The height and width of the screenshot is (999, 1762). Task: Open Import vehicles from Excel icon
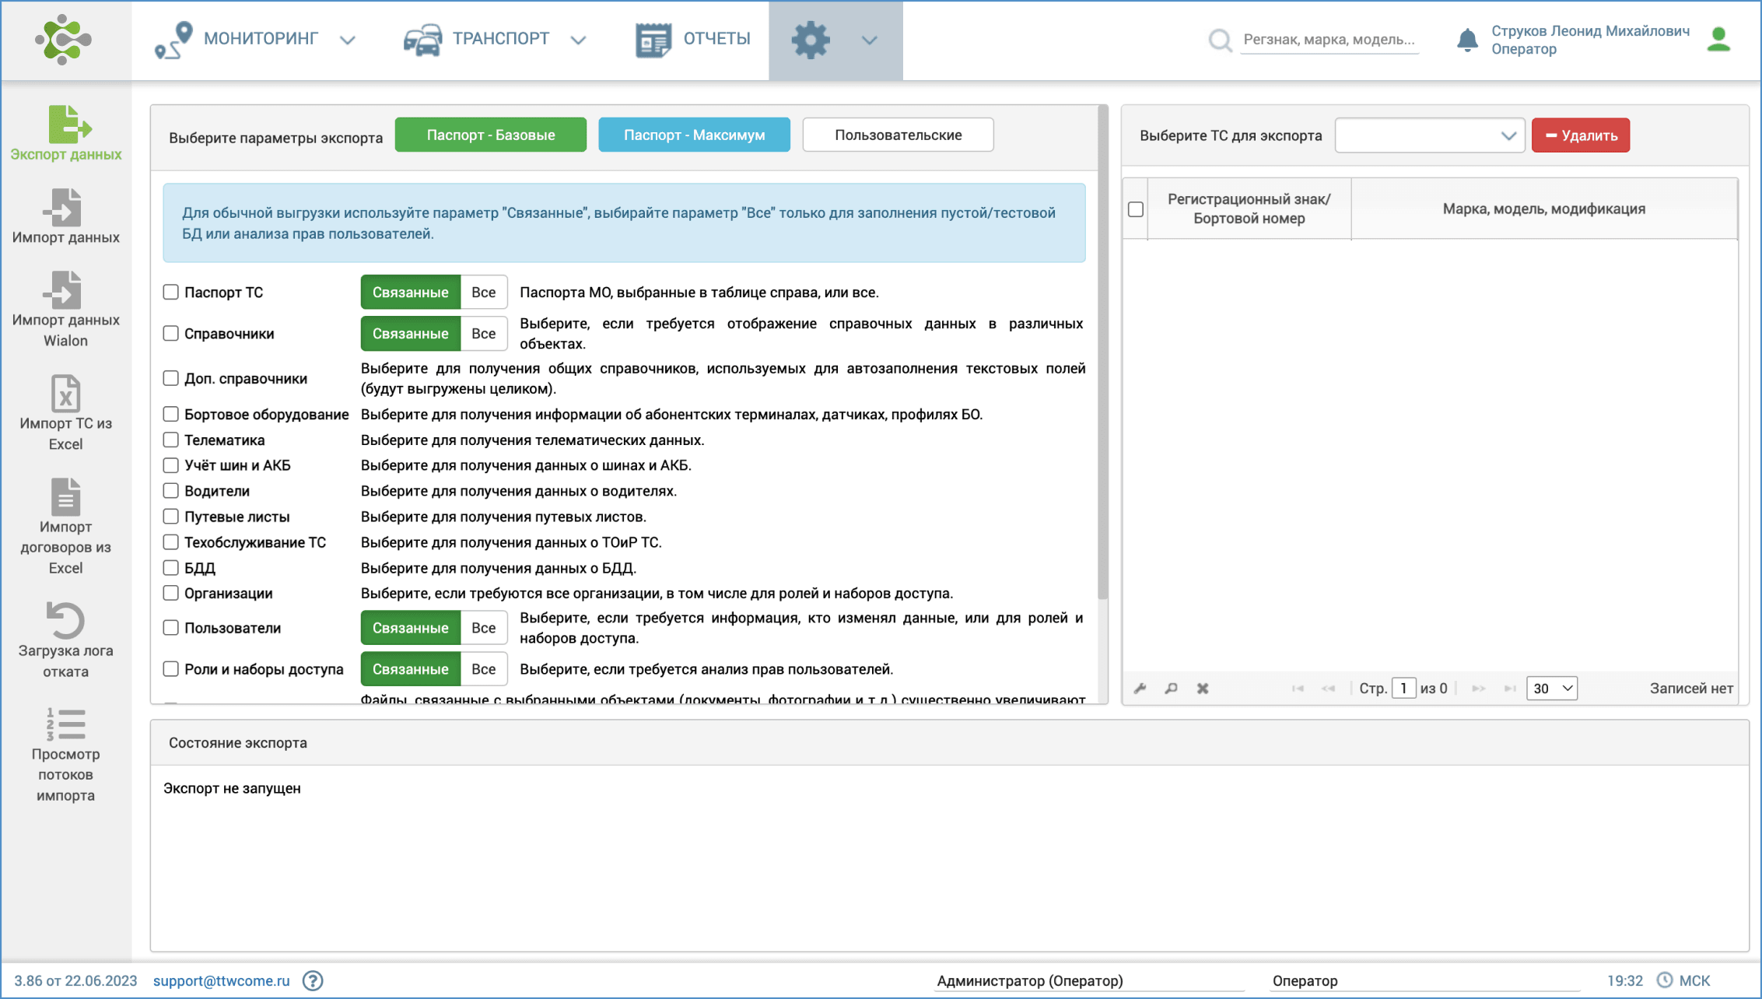point(65,394)
